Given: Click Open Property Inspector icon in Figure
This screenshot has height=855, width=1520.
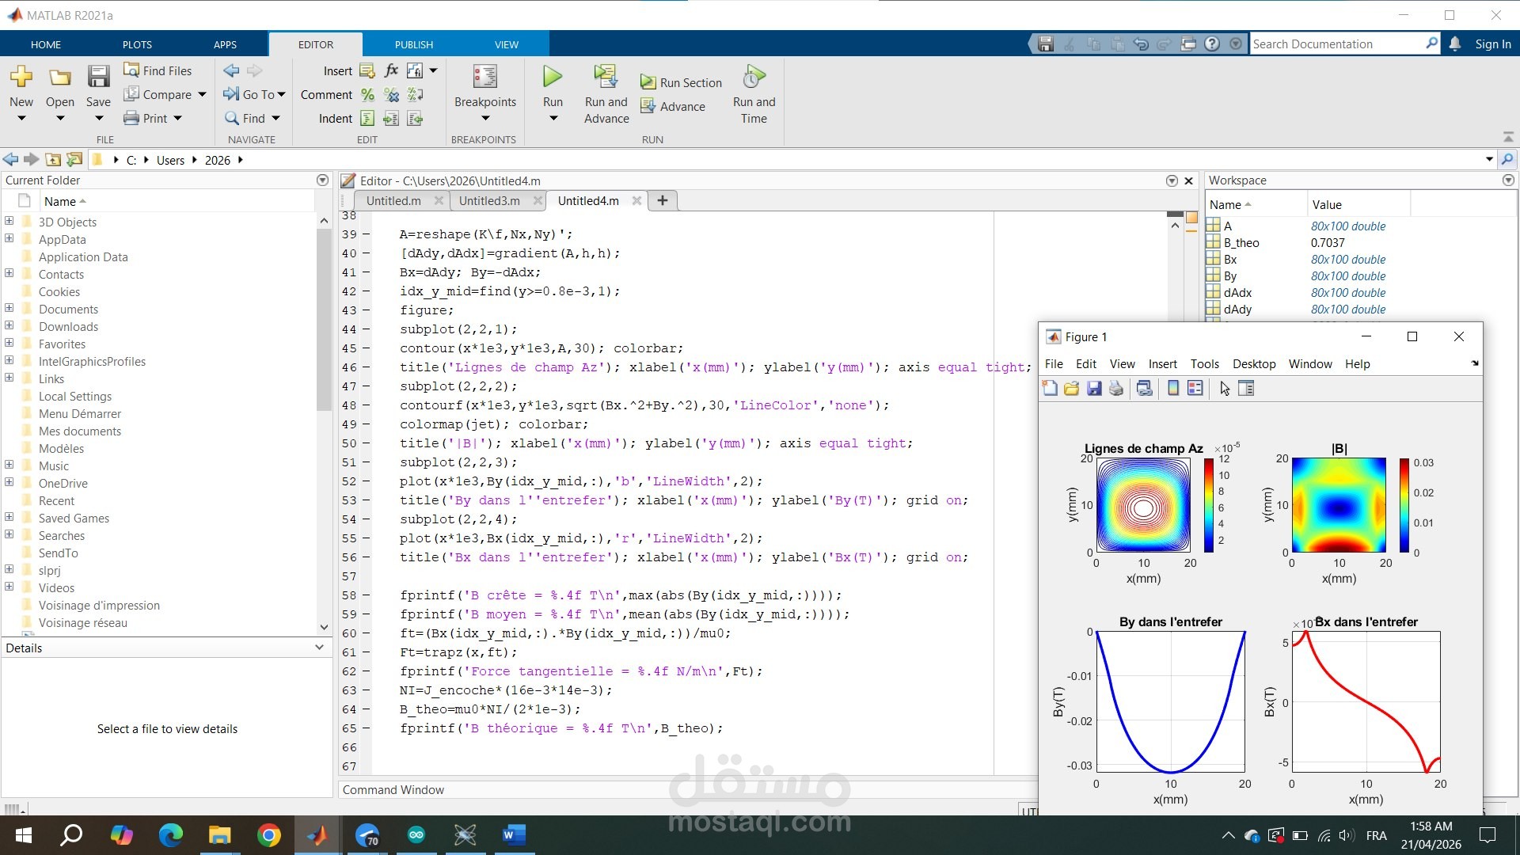Looking at the screenshot, I should 1246,388.
